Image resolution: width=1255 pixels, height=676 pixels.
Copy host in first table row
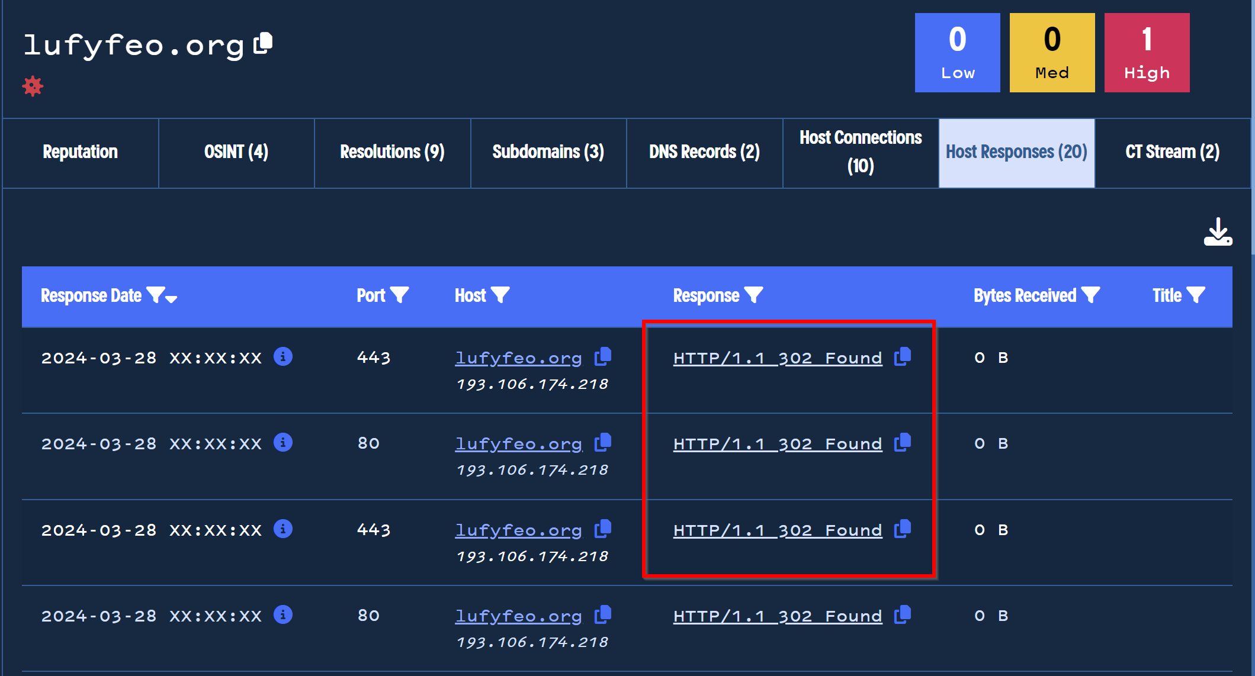pyautogui.click(x=603, y=356)
